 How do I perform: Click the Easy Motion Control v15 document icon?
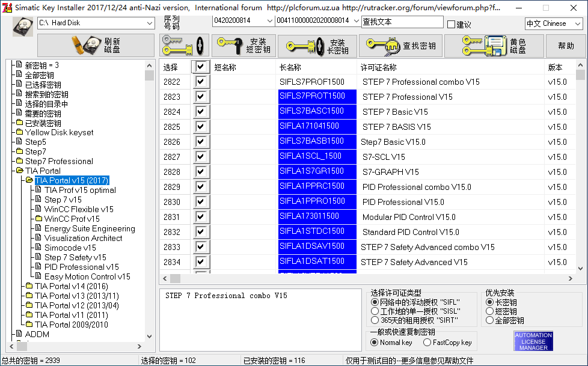[38, 276]
